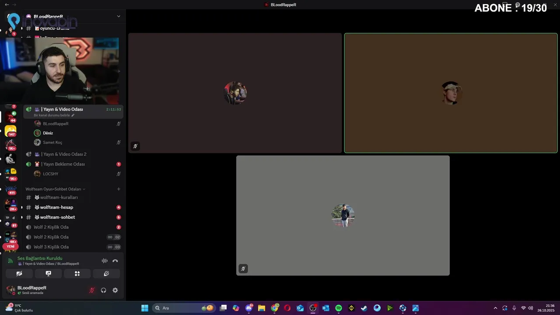
Task: Open the weather widget showing 11°C
Action: tap(19, 308)
